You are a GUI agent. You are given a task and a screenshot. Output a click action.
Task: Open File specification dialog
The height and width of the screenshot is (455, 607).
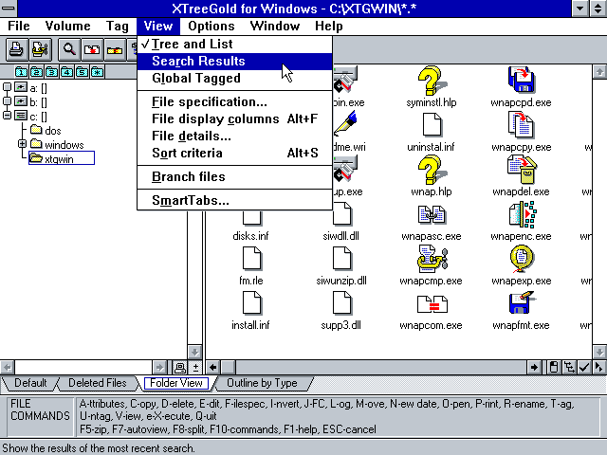tap(234, 101)
